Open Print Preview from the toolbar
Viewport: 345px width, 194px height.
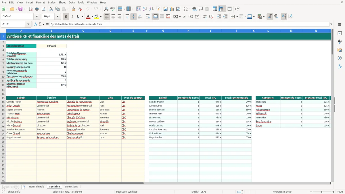point(43,9)
